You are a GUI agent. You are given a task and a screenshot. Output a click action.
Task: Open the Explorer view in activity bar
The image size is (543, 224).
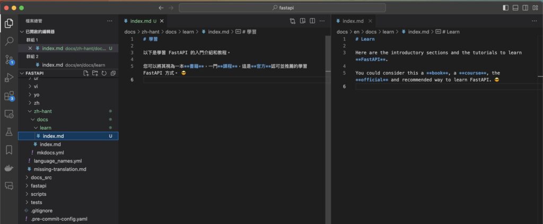[9, 23]
